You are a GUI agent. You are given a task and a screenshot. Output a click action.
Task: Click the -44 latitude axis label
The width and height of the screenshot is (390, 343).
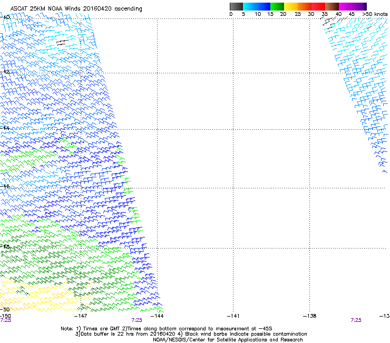tap(5, 128)
